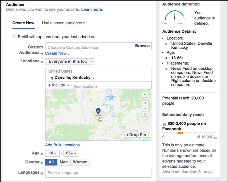The image size is (228, 182).
Task: Open Everyone in this location dropdown
Action: [70, 62]
